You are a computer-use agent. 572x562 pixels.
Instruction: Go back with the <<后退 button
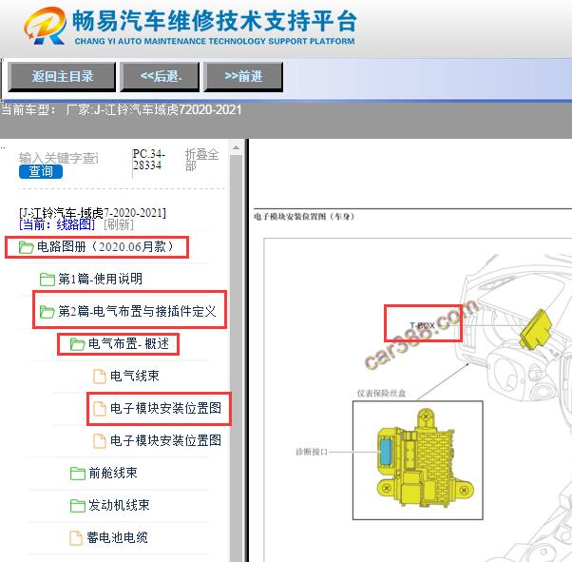pos(160,77)
